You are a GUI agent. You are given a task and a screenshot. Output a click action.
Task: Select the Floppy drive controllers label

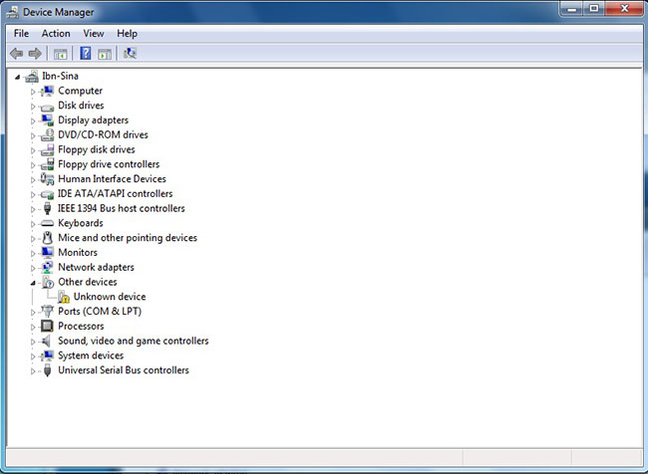click(109, 164)
